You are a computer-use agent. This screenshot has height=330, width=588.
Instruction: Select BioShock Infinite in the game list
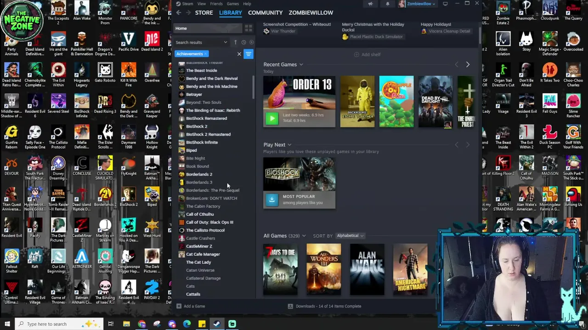click(x=202, y=143)
